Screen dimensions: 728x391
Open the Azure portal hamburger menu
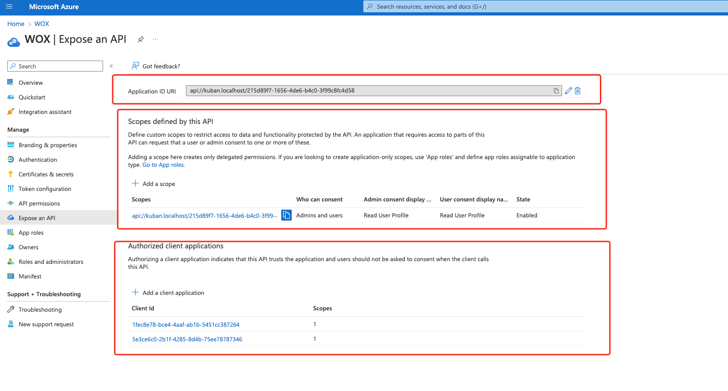[9, 7]
